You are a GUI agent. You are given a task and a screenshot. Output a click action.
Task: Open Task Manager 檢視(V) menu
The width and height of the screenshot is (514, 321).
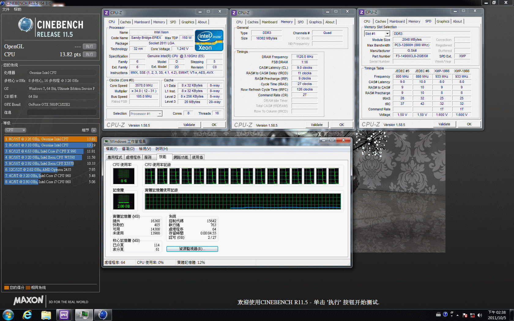(x=145, y=149)
